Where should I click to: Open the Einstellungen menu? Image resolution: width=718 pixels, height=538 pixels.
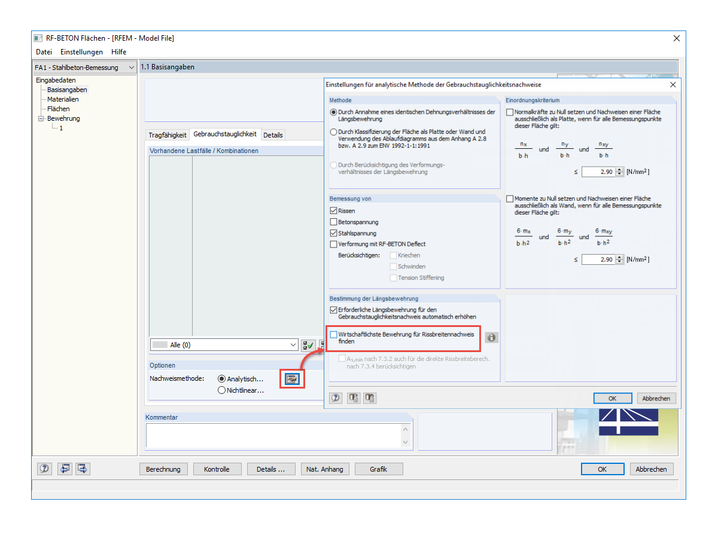(81, 52)
